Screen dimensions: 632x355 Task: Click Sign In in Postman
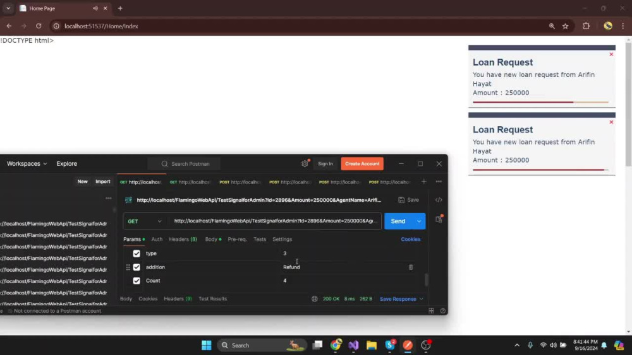coord(325,164)
